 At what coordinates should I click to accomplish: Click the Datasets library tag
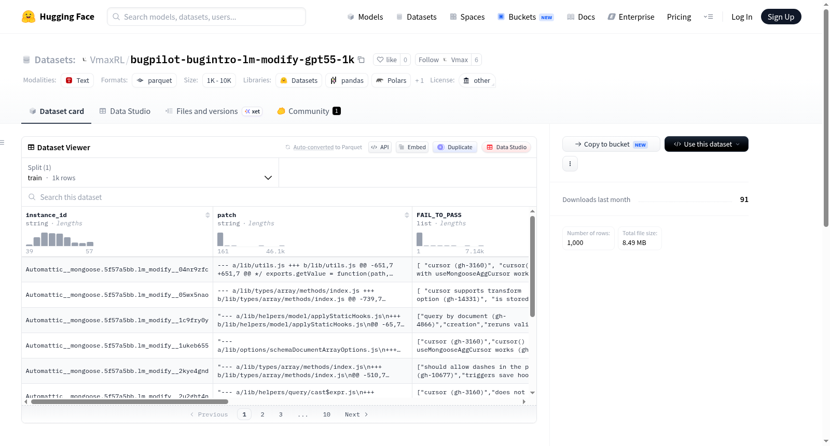click(x=299, y=80)
